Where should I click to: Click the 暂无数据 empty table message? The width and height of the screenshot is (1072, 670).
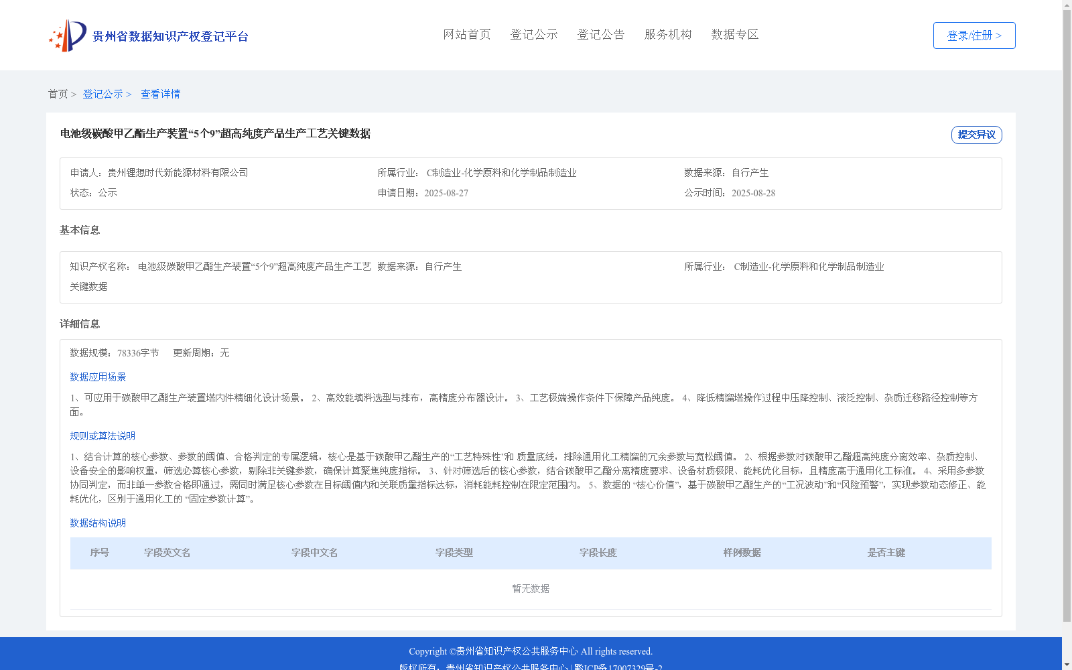(x=531, y=589)
